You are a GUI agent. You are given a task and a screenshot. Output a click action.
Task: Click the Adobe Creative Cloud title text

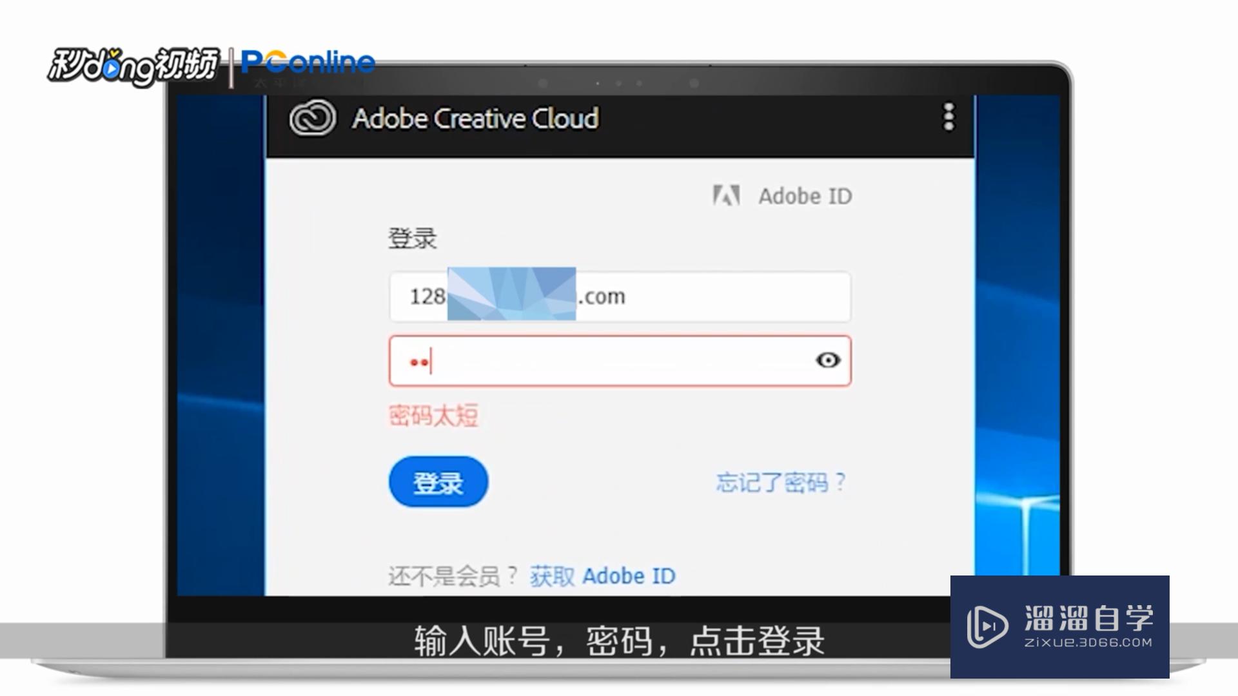click(475, 119)
